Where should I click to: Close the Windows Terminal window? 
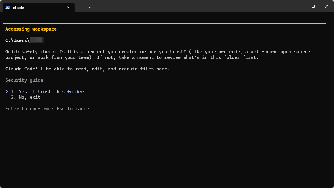[x=327, y=6]
